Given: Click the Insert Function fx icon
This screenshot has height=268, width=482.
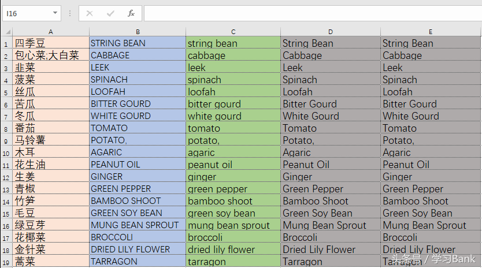Looking at the screenshot, I should (x=131, y=13).
